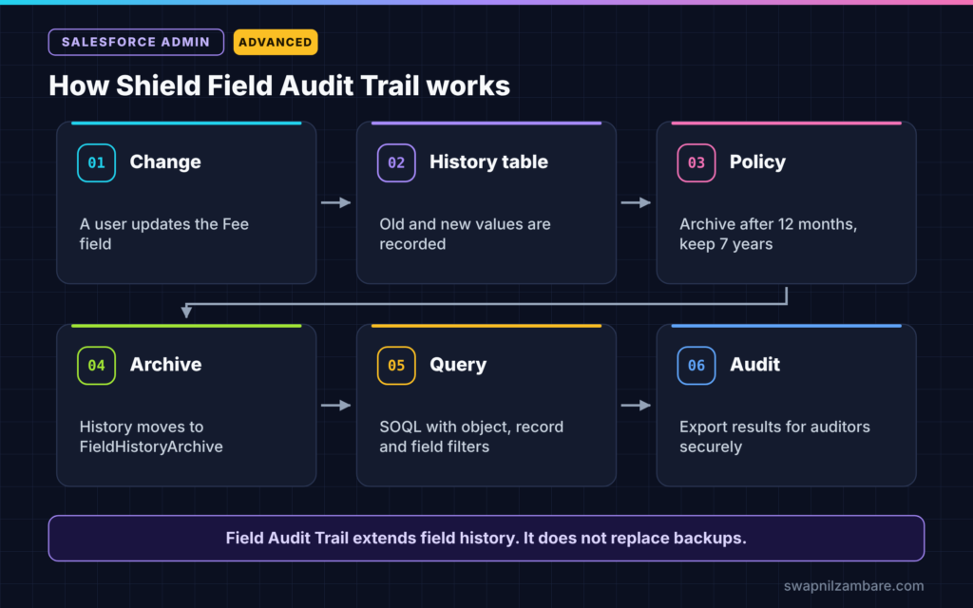Click the Audit card heading
The height and width of the screenshot is (608, 973).
point(754,364)
